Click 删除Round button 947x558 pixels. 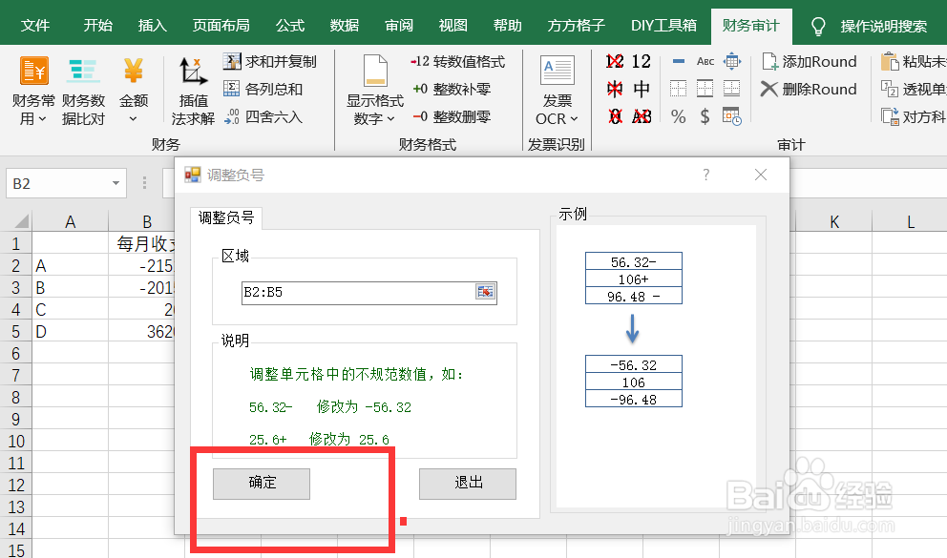tap(810, 90)
